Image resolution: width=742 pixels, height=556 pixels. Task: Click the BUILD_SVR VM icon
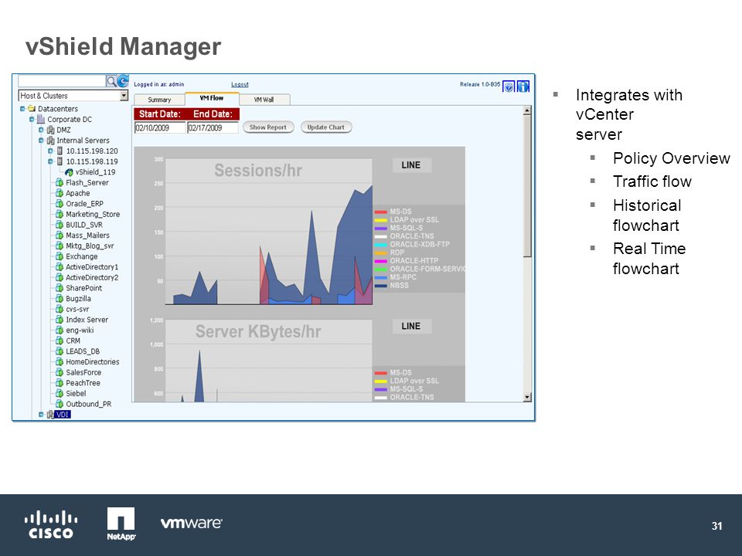[60, 225]
